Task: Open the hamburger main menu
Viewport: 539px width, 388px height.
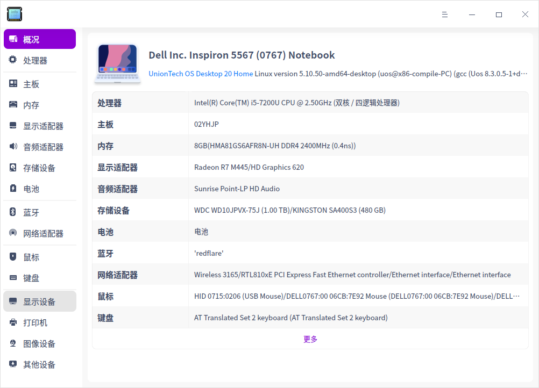Action: (x=444, y=15)
